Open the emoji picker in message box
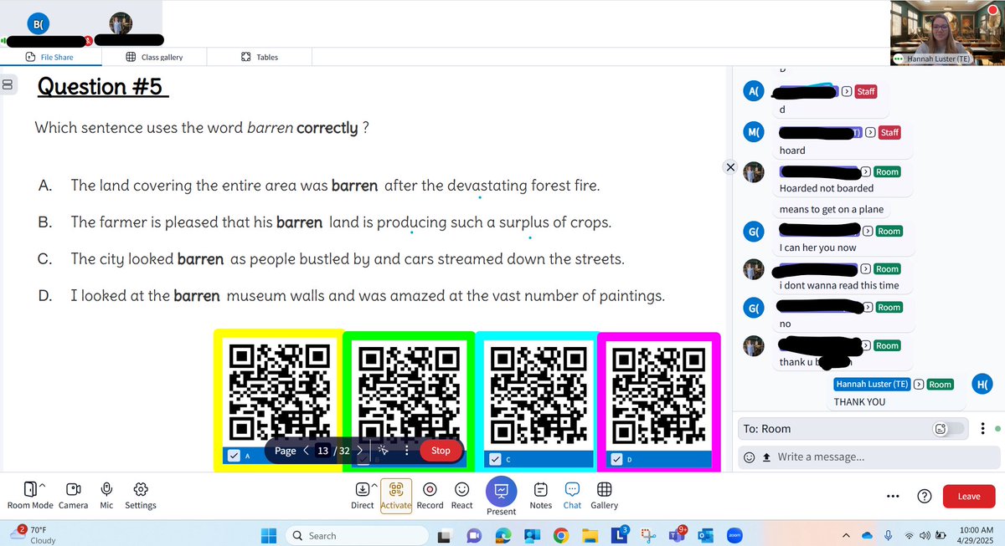The height and width of the screenshot is (546, 1005). tap(750, 457)
